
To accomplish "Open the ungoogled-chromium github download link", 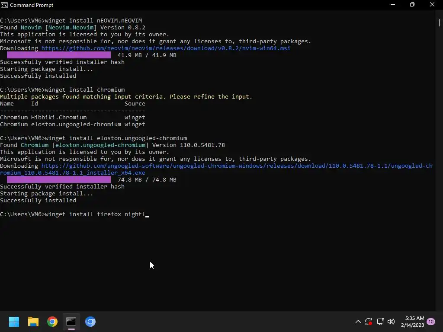I will tap(216, 169).
